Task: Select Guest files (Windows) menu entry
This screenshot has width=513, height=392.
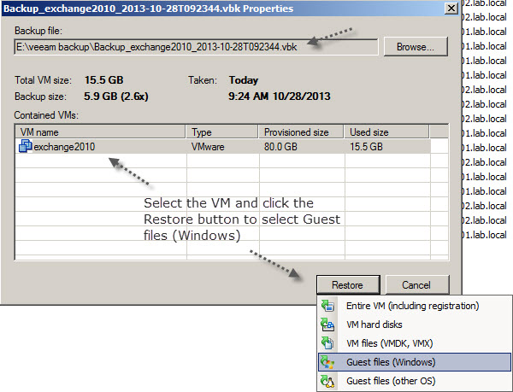Action: click(415, 362)
